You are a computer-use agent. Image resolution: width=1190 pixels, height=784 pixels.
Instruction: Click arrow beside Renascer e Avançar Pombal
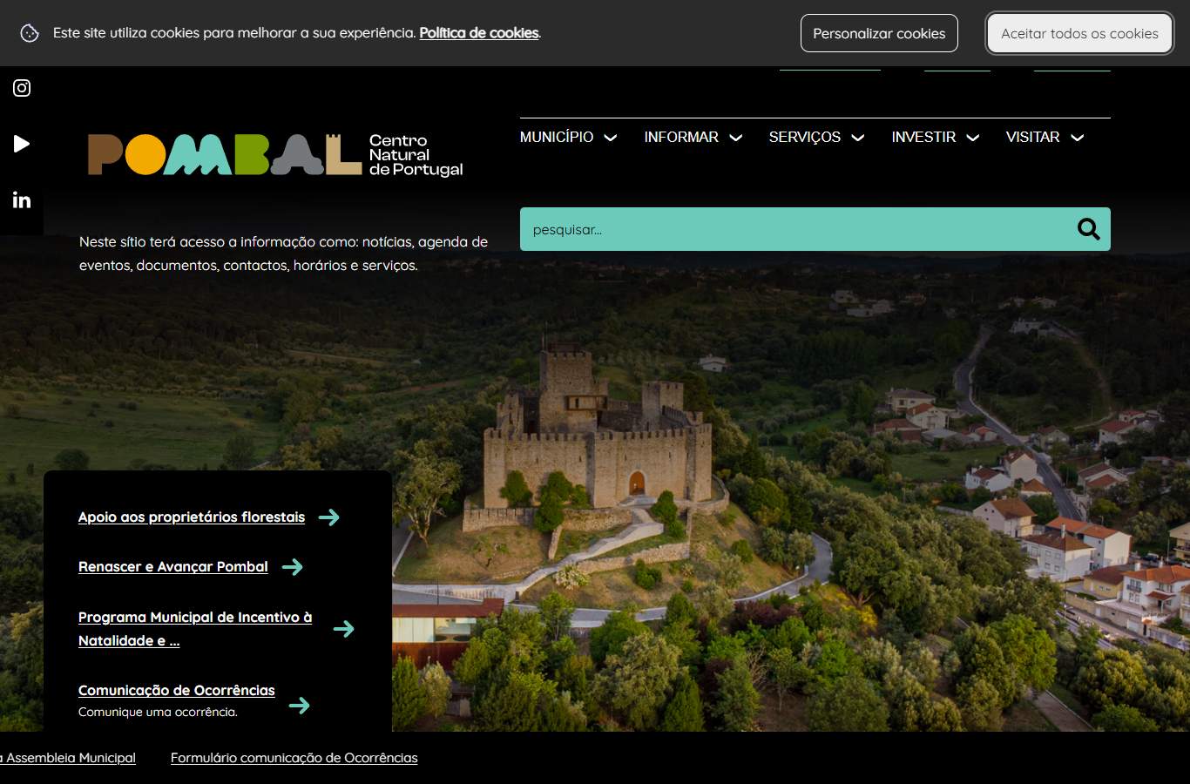293,567
